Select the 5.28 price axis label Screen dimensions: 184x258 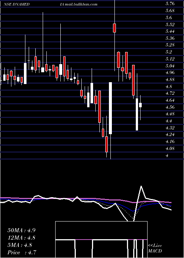click(170, 45)
